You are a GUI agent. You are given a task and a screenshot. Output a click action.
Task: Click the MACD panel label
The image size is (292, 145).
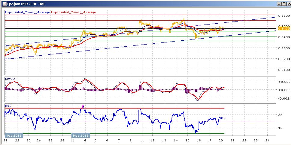10,79
